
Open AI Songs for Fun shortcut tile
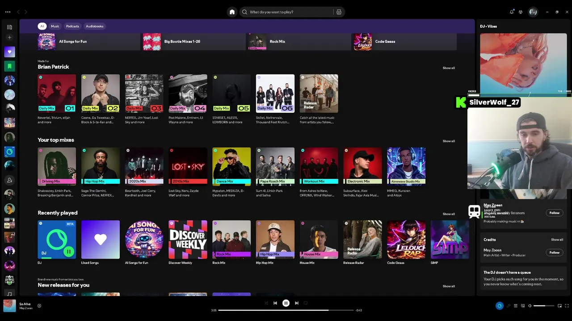tap(89, 41)
